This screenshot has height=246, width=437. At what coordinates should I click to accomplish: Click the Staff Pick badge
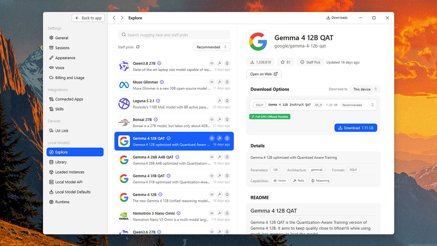(x=310, y=62)
